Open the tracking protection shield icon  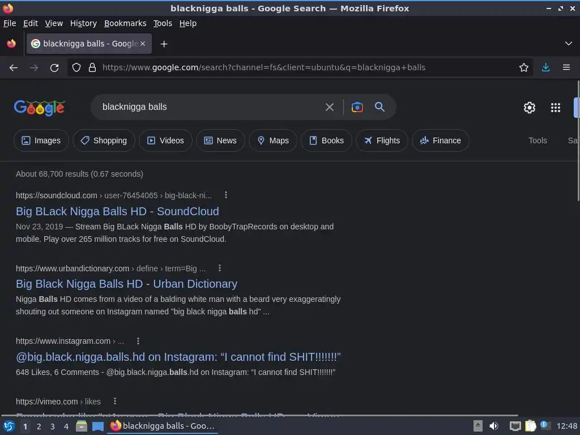coord(76,68)
